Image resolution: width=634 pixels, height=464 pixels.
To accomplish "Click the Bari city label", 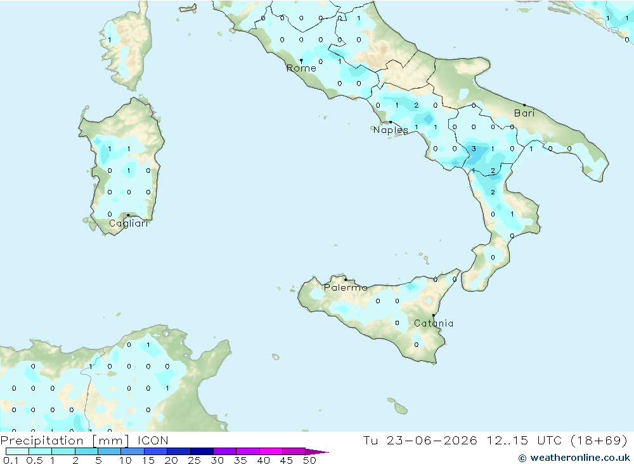I will tap(524, 113).
